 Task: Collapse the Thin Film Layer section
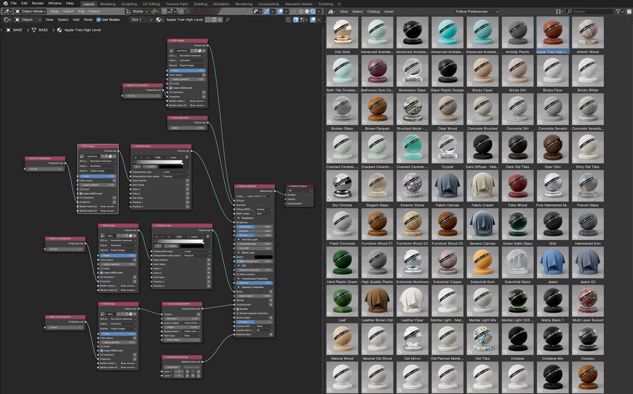(x=238, y=239)
